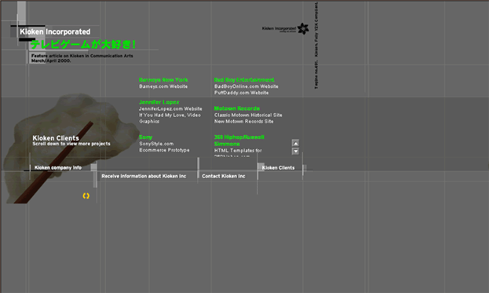489x293 pixels.
Task: Click the PuffDaddy.com Website entry
Action: tap(242, 93)
